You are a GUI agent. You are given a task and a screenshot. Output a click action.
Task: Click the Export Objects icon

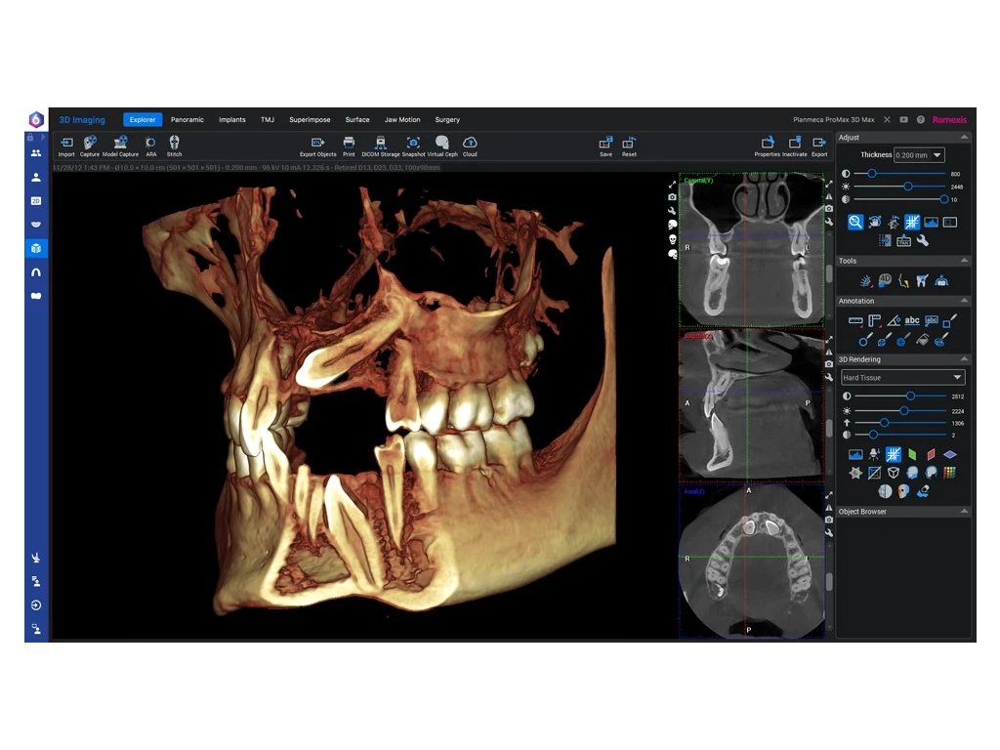coord(317,144)
